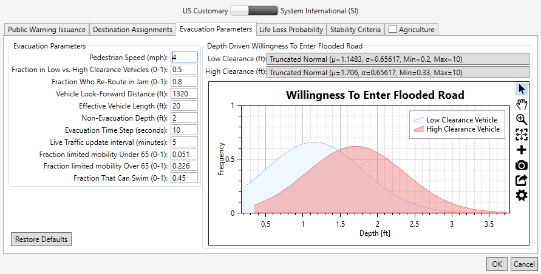Open High Clearance distribution field
This screenshot has height=274, width=541.
pyautogui.click(x=398, y=72)
